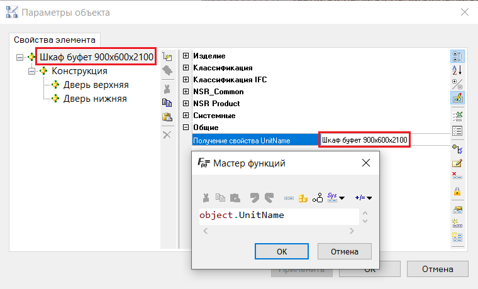
Task: Click the NSR Product category label
Action: click(x=216, y=104)
